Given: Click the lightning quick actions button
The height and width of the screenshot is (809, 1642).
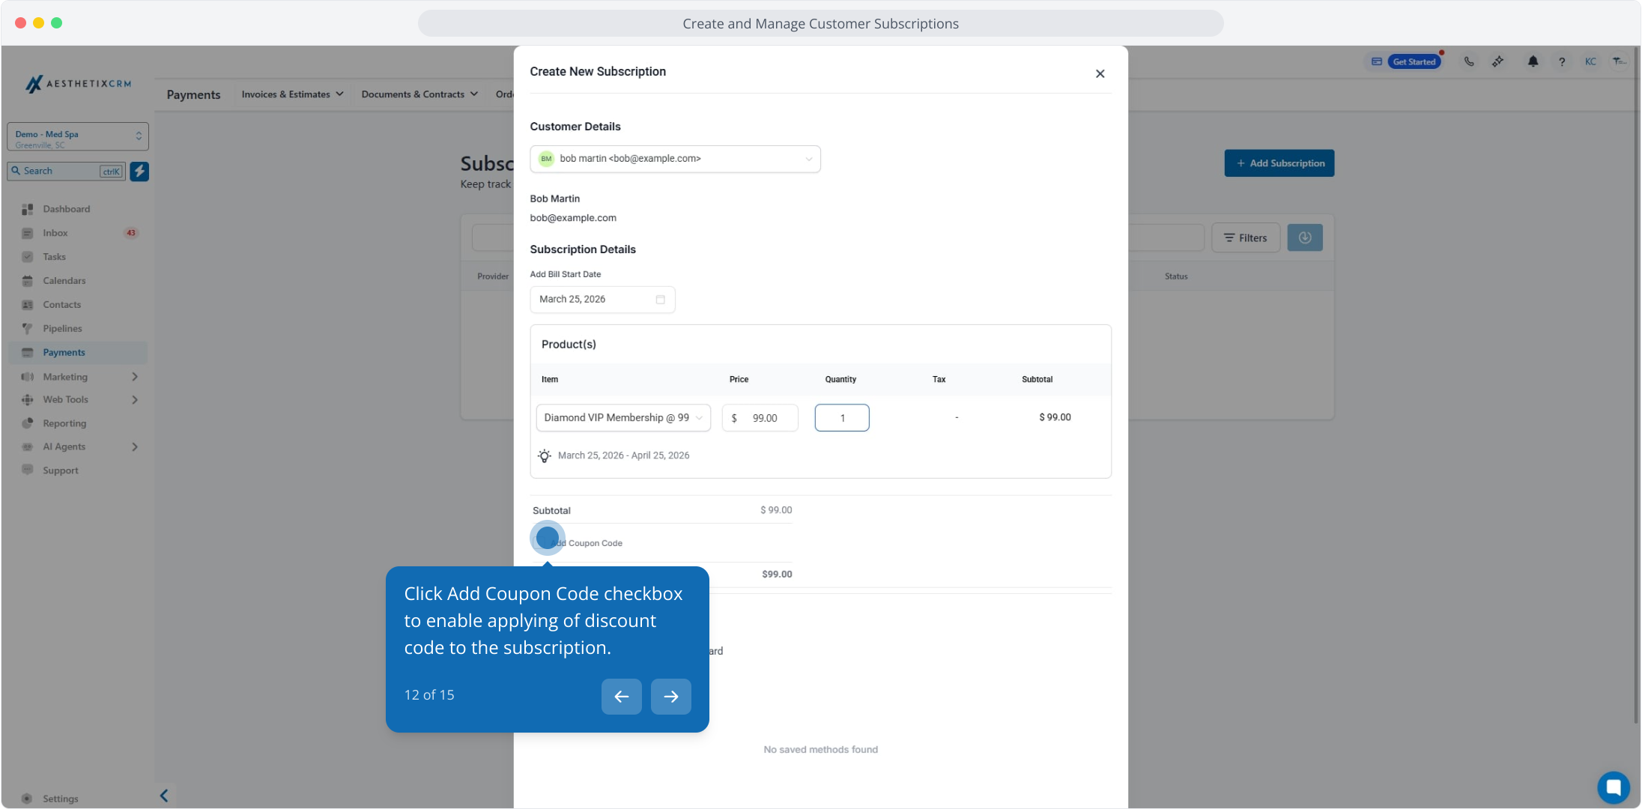Looking at the screenshot, I should click(139, 172).
